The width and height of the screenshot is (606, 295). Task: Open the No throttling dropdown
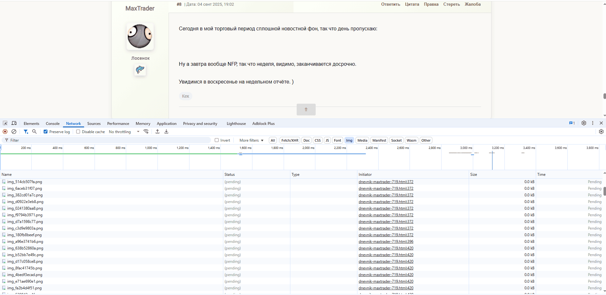tap(124, 132)
